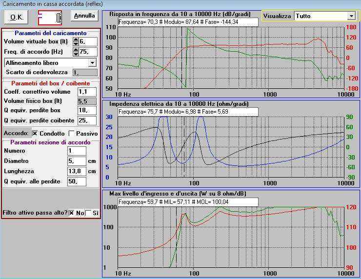Click the Impedenza elettrica graph title

[179, 104]
